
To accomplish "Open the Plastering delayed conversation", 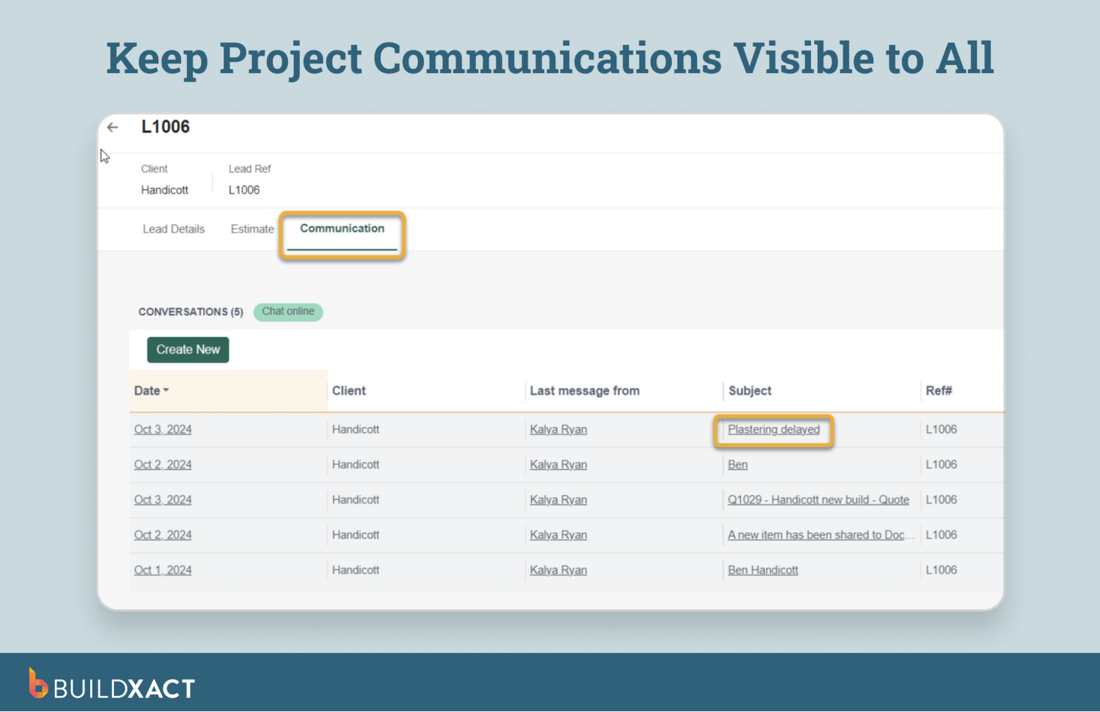I will coord(773,429).
